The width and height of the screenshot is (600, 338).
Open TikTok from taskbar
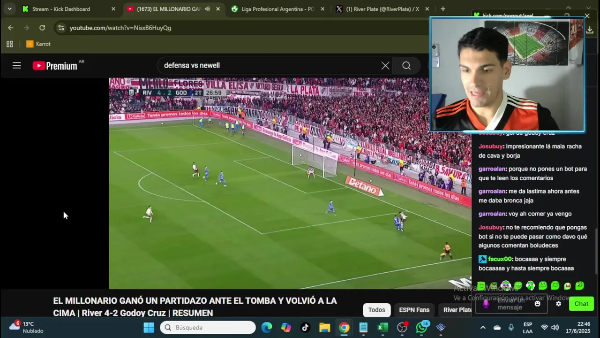[305, 328]
